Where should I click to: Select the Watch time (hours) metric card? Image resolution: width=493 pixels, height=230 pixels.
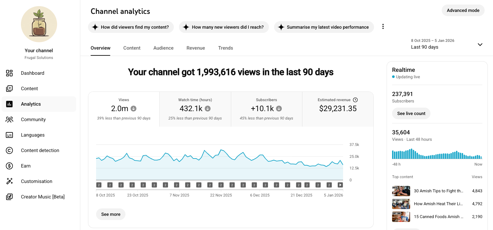pos(195,109)
